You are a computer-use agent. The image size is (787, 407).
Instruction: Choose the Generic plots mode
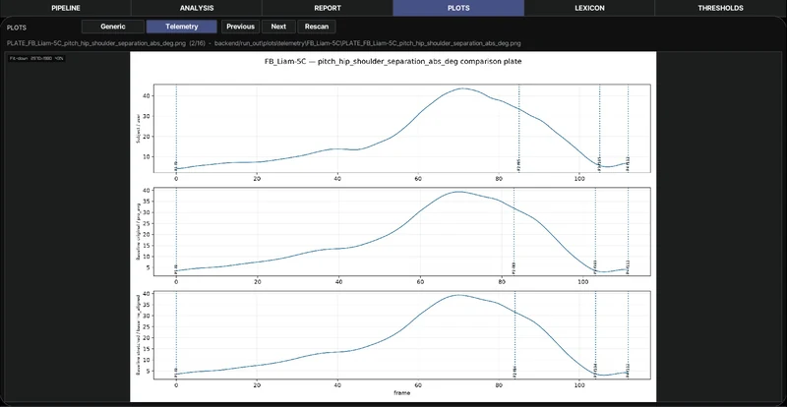[x=113, y=27]
